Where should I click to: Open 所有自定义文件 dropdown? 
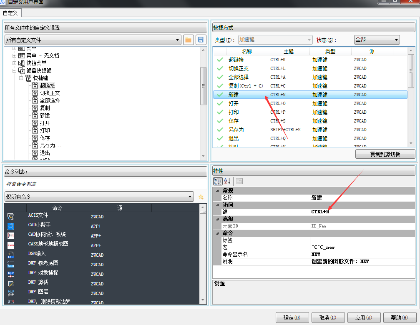93,40
